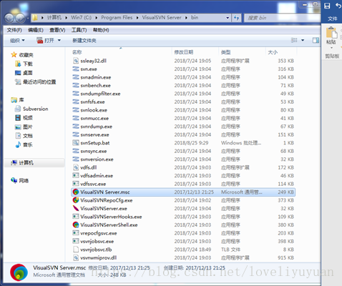Click the vdfs.dll file icon
The height and width of the screenshot is (286, 342).
tap(76, 167)
